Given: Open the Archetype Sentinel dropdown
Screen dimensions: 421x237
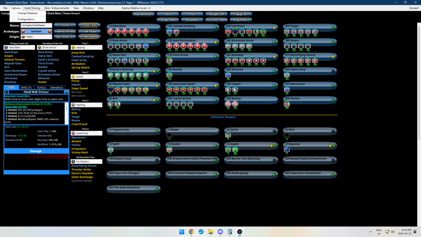Looking at the screenshot, I should pos(36,32).
